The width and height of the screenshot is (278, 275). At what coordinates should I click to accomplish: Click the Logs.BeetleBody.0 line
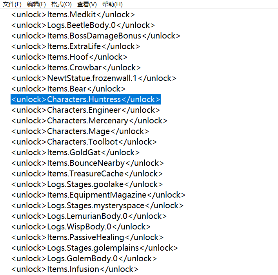coord(83,25)
